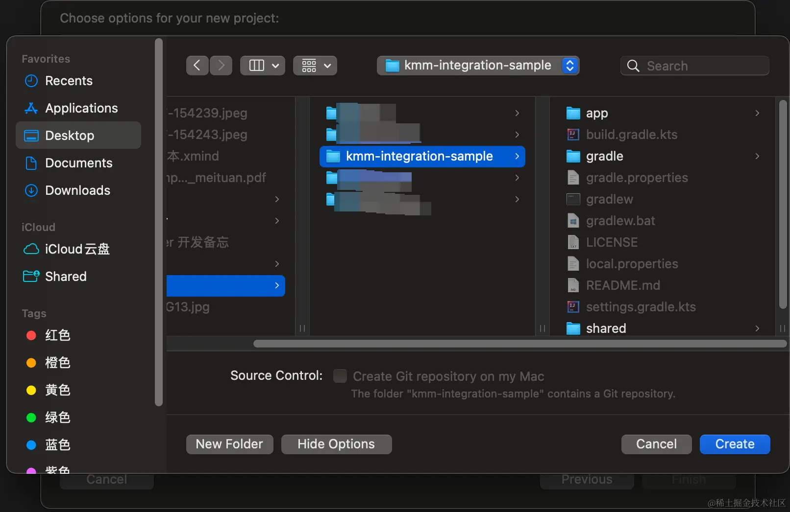Screen dimensions: 790x512
Task: Click the gradlew.bat file icon
Action: [x=573, y=221]
